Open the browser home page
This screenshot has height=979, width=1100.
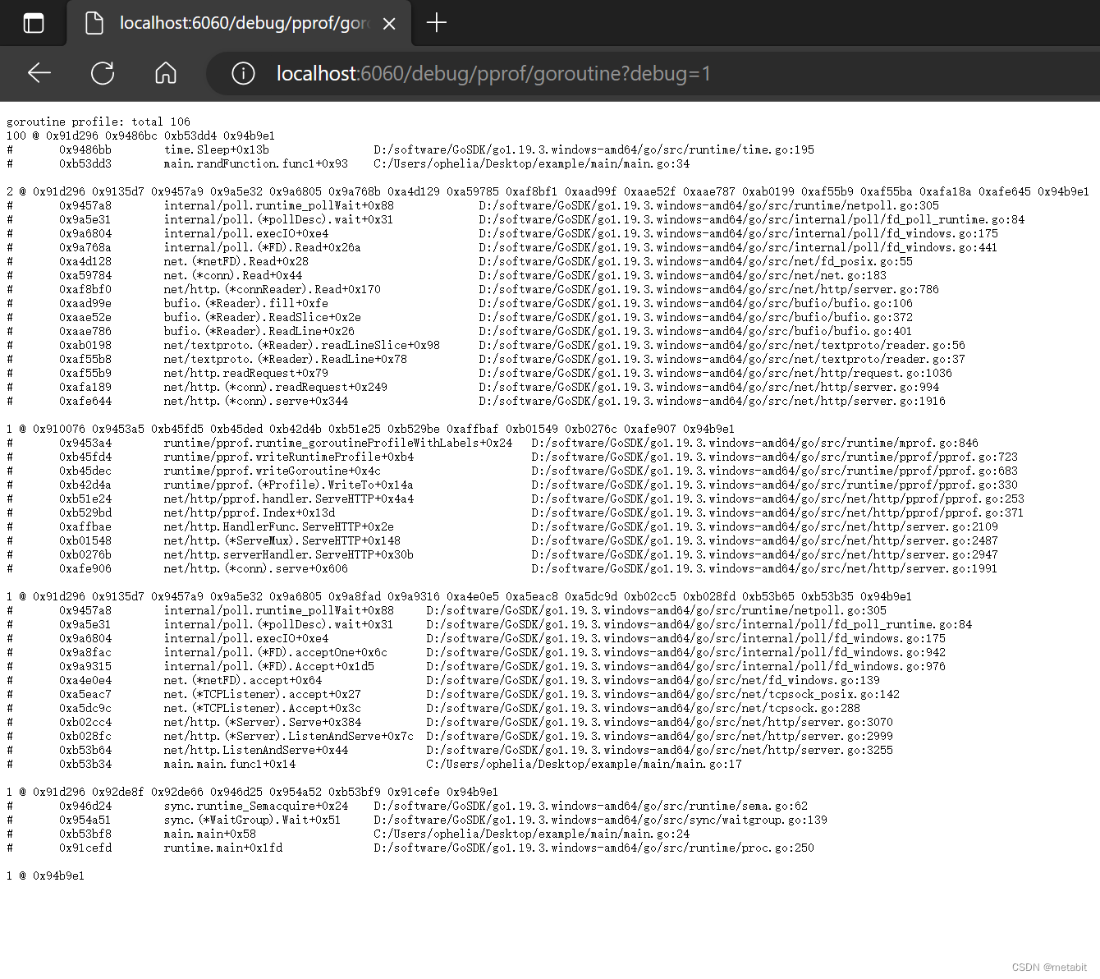pos(166,73)
